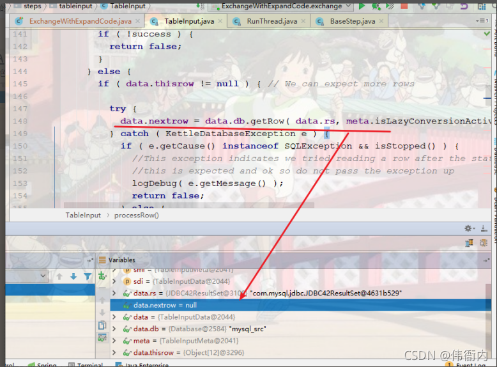The height and width of the screenshot is (367, 497).
Task: Click the hide debug panel icon
Action: tap(484, 228)
